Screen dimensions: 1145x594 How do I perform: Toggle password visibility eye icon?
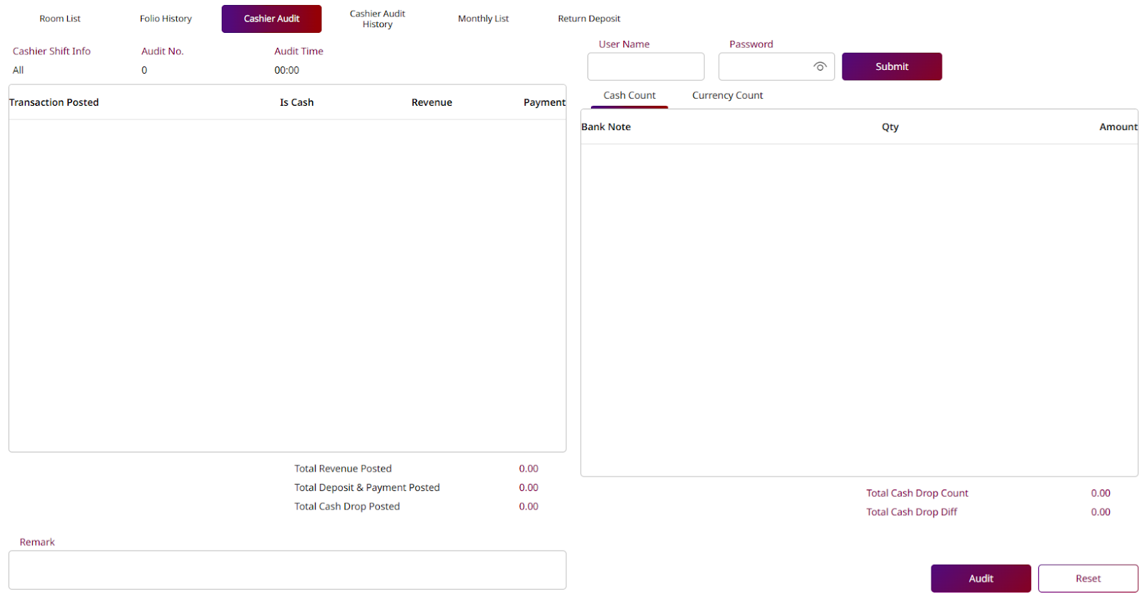[x=819, y=66]
